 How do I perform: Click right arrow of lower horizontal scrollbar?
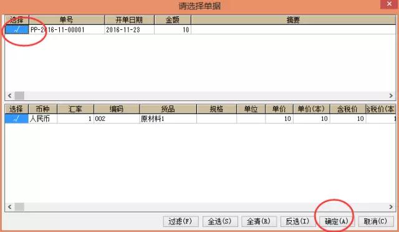pyautogui.click(x=391, y=207)
